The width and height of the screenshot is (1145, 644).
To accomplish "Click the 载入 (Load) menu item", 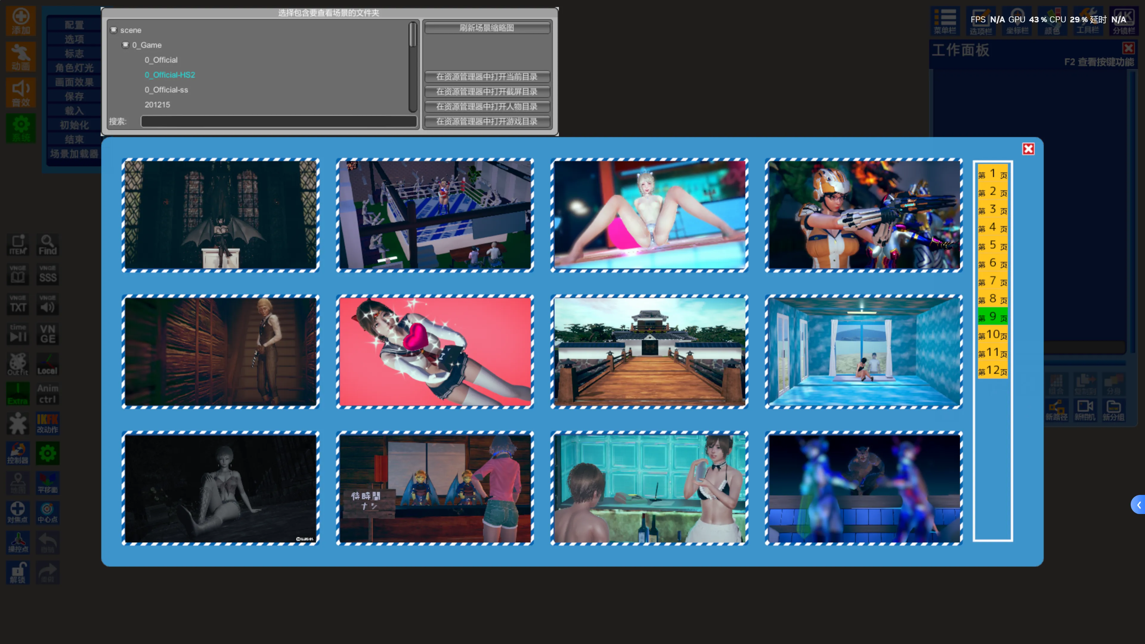I will pyautogui.click(x=74, y=111).
